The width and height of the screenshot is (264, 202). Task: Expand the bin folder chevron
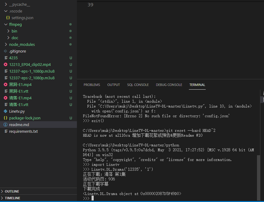[9, 31]
